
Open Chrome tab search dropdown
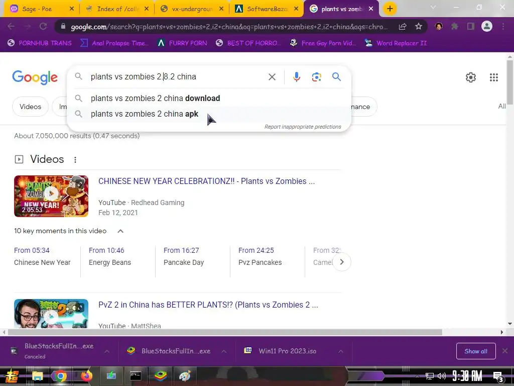click(433, 7)
